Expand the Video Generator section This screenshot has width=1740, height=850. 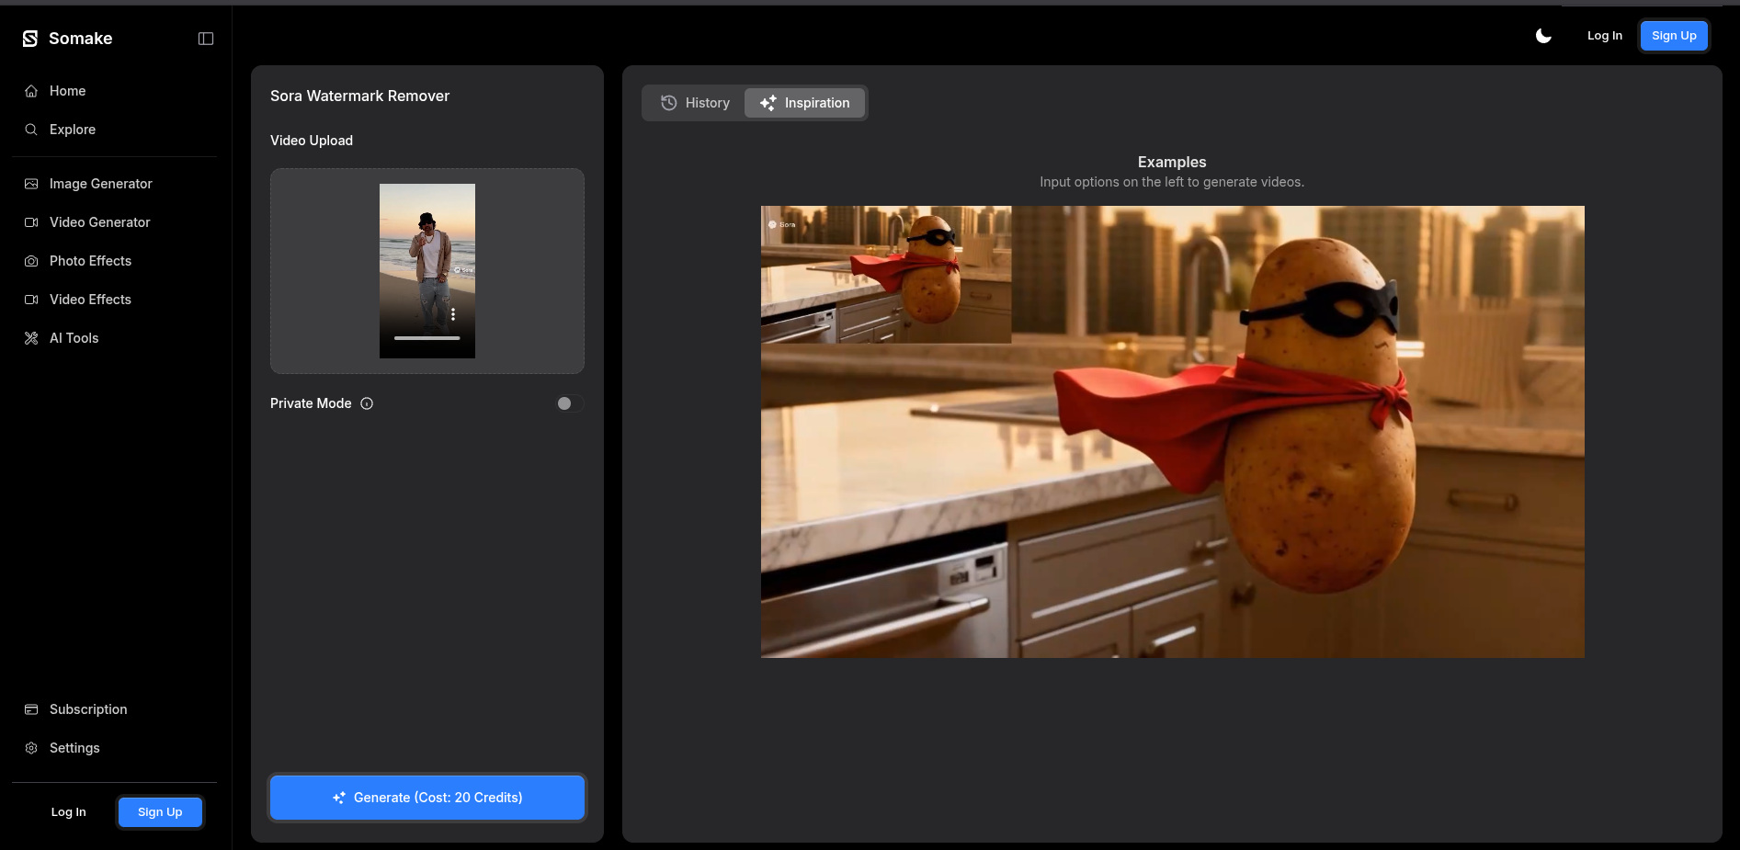coord(99,222)
